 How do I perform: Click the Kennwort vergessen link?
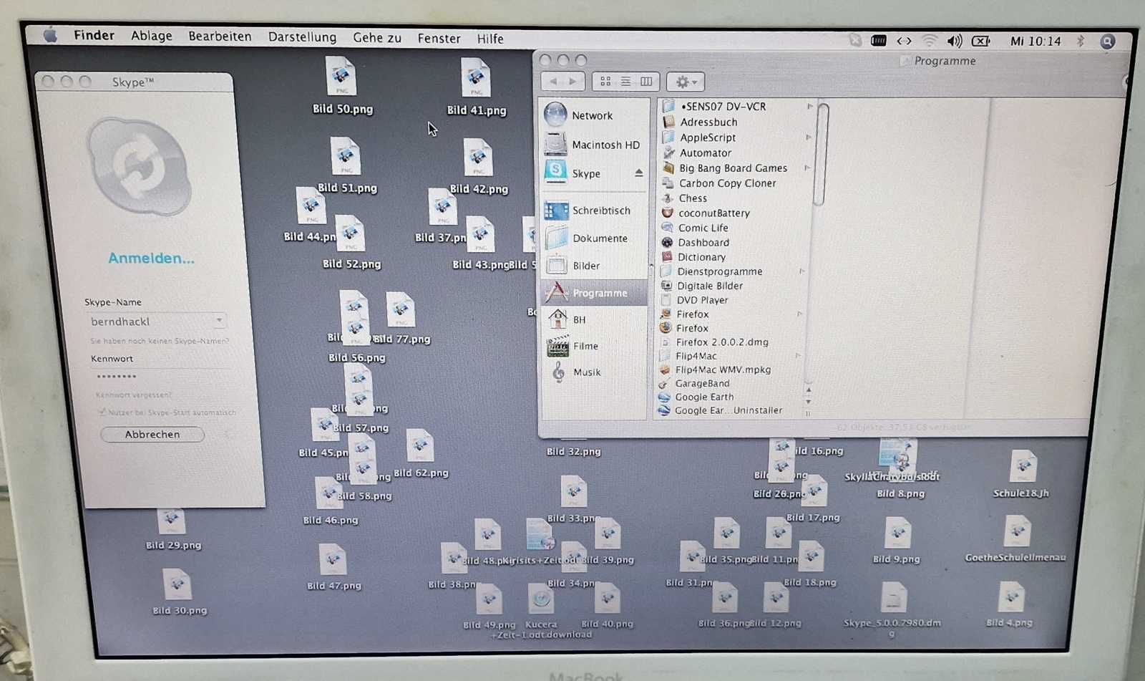tap(133, 395)
